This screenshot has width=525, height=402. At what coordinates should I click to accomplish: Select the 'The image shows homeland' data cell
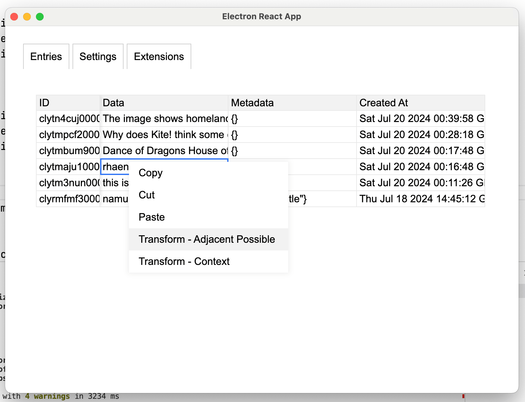coord(164,119)
